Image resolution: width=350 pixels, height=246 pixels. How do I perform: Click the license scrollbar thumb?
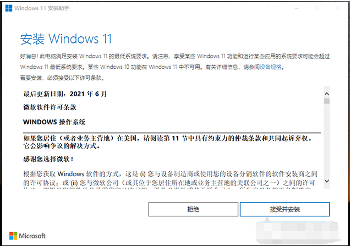tap(327, 101)
